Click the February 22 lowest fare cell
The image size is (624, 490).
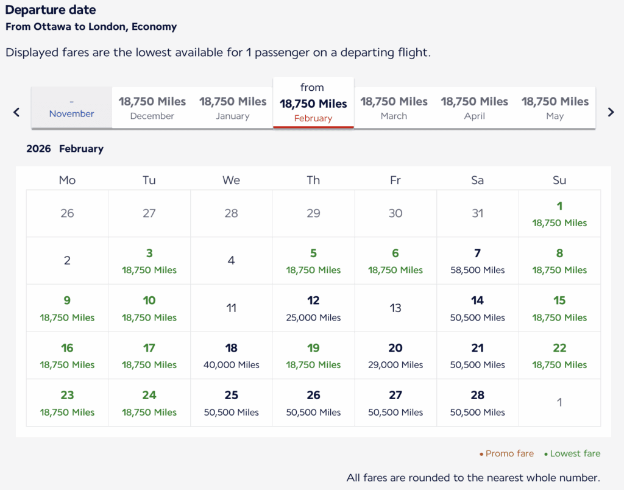pos(559,355)
